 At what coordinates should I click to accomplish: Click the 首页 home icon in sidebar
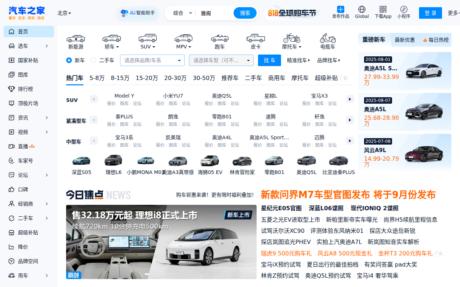tap(11, 32)
